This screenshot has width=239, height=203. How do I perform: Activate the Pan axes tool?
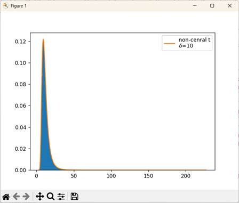click(x=40, y=197)
